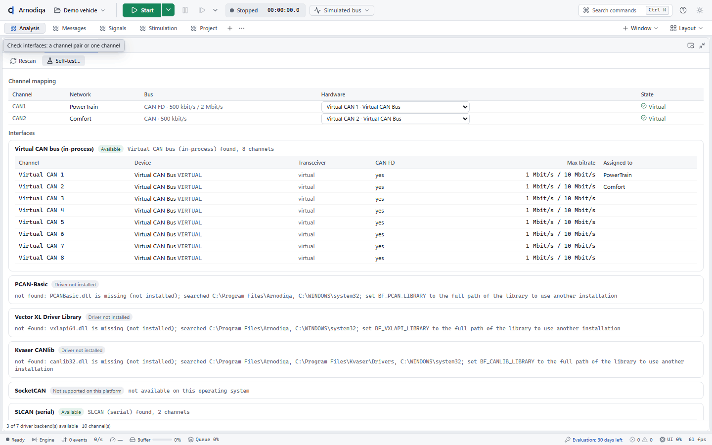Click the pause icon in toolbar

tap(185, 10)
